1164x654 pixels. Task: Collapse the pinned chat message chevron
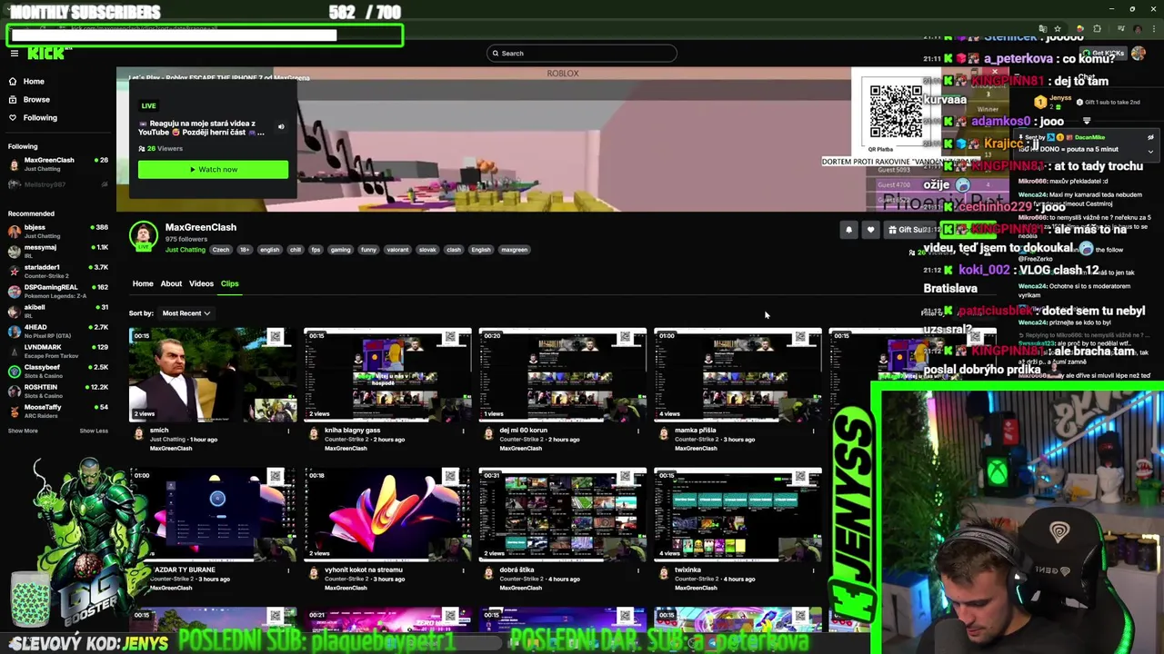1150,152
